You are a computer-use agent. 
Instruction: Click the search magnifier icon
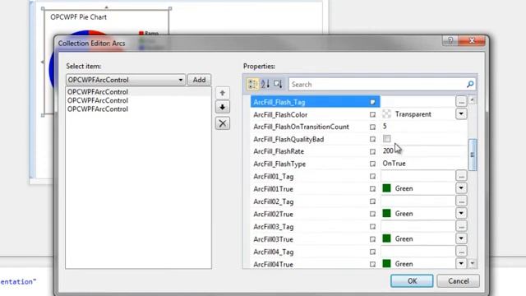[470, 84]
